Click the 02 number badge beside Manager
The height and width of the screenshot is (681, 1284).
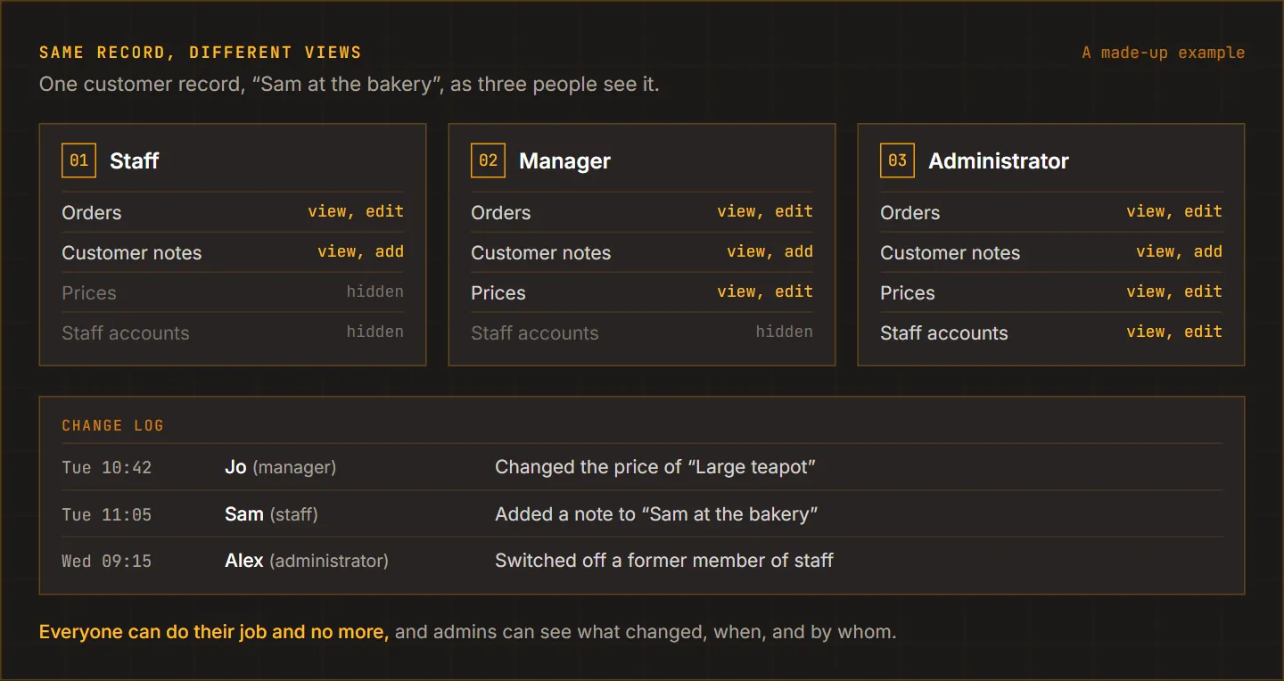488,160
